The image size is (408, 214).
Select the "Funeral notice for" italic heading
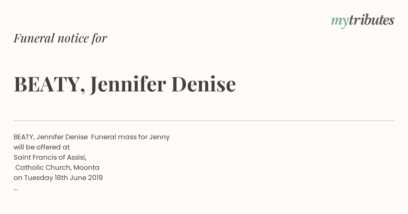60,38
